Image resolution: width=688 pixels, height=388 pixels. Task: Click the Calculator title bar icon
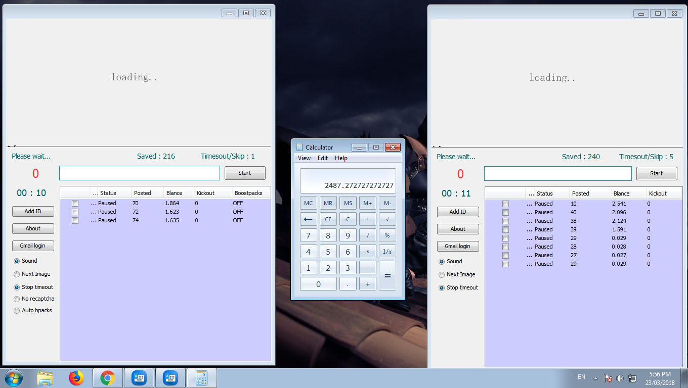pyautogui.click(x=299, y=147)
